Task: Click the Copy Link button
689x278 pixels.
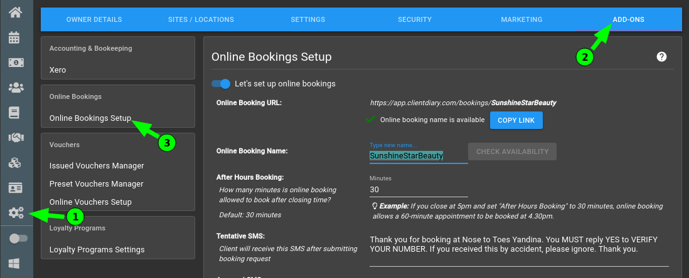Action: click(516, 120)
